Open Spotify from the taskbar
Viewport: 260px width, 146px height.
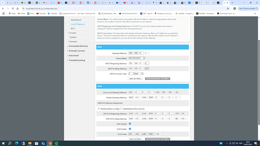pyautogui.click(x=57, y=143)
